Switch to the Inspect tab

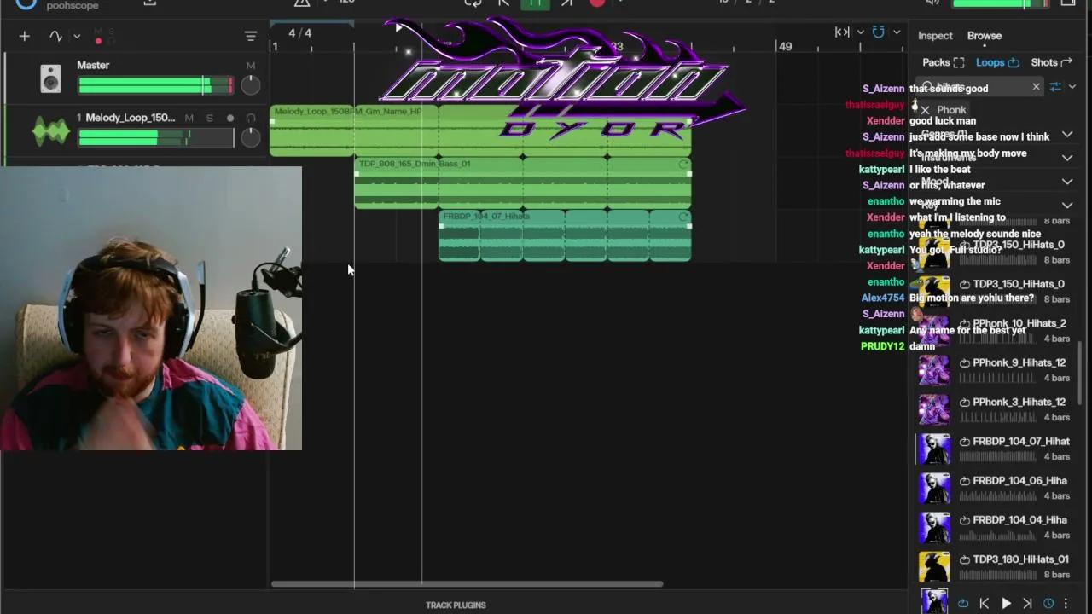935,36
